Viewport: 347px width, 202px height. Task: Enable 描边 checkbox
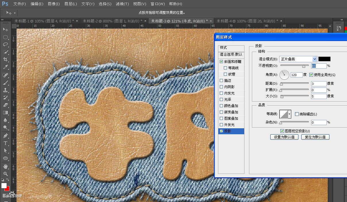[x=221, y=81]
